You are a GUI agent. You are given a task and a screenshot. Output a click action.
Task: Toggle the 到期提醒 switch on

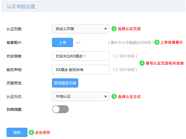coord(60,109)
